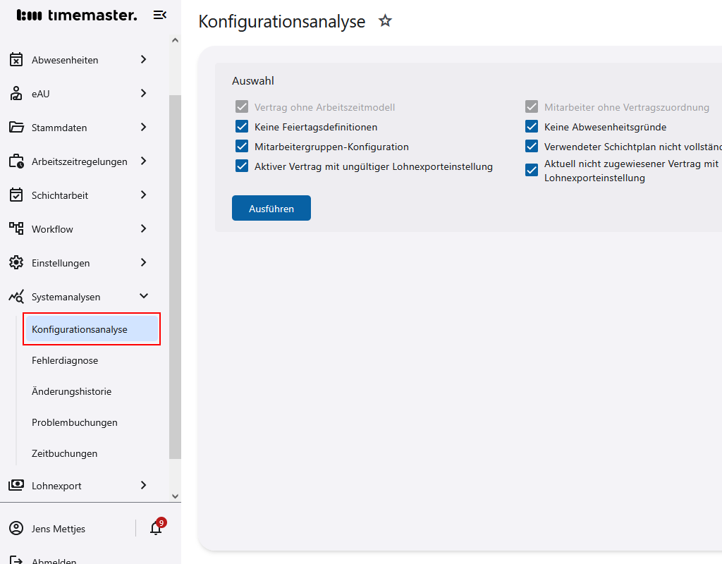722x564 pixels.
Task: Click the Workflow flowchart icon
Action: tap(16, 228)
